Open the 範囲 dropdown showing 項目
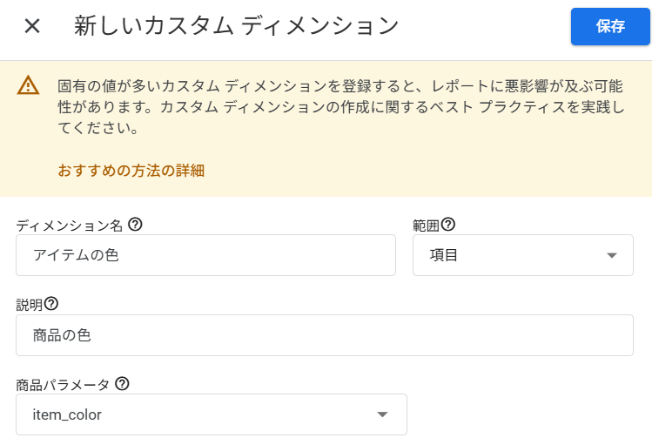Image resolution: width=652 pixels, height=438 pixels. click(x=522, y=255)
